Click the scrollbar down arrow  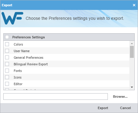(x=132, y=87)
